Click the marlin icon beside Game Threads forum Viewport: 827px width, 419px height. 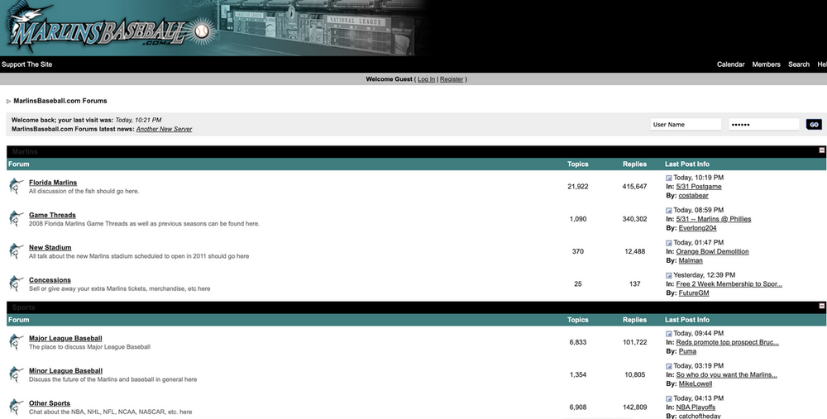pyautogui.click(x=17, y=219)
